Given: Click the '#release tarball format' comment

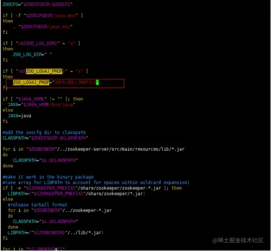Looking at the screenshot, I should pyautogui.click(x=38, y=205).
